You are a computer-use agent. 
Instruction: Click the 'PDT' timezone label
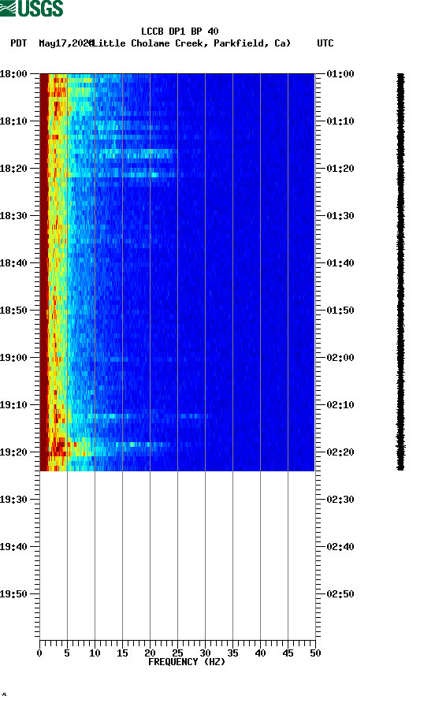(19, 43)
